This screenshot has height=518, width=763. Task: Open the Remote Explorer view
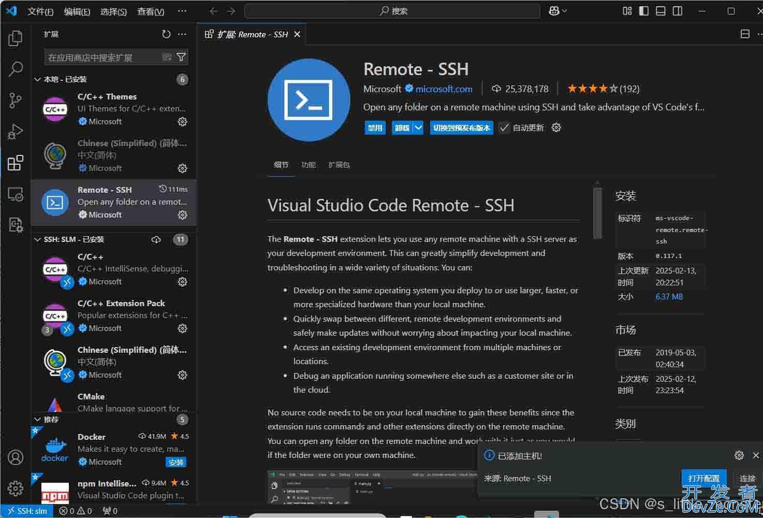16,194
